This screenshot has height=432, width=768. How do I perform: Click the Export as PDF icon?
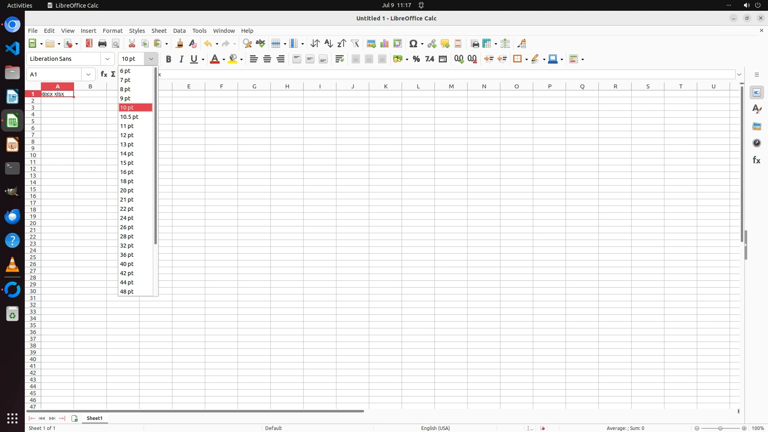pos(89,44)
